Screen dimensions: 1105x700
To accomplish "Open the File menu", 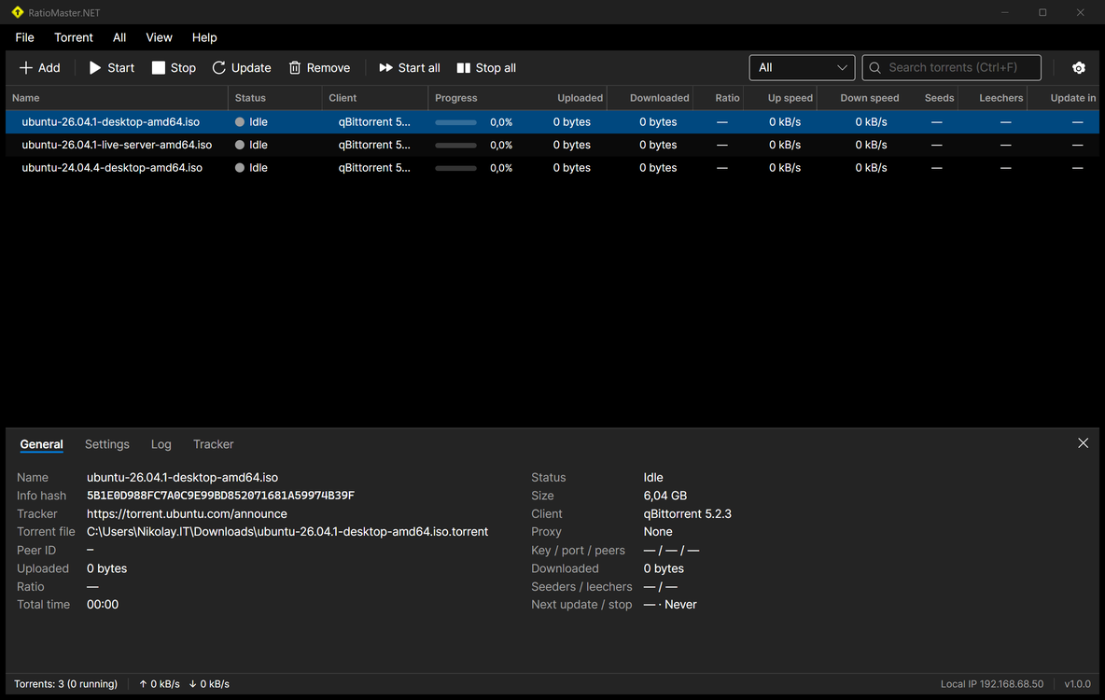I will click(x=24, y=37).
